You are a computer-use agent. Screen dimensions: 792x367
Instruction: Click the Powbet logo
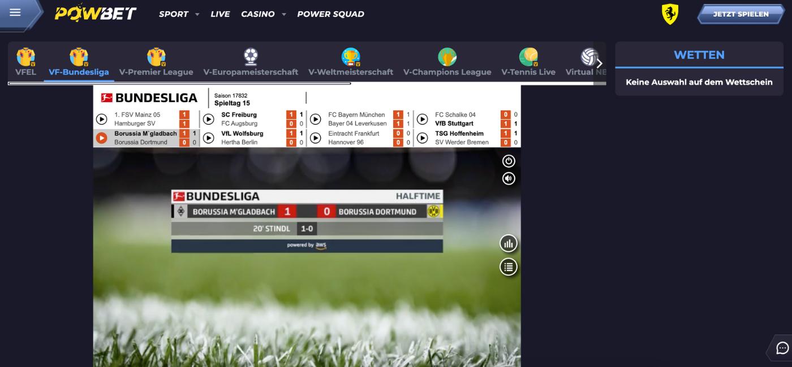96,13
